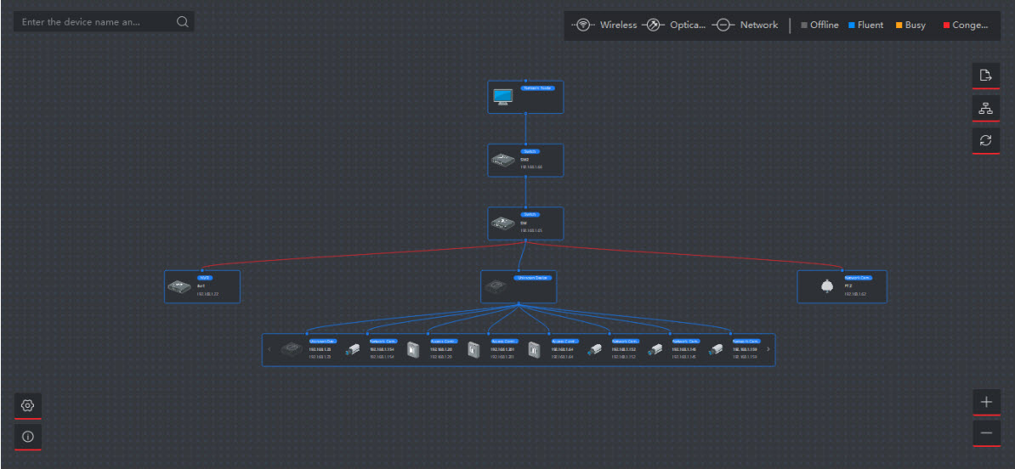Zoom out with the minus button
1015x469 pixels.
coord(985,433)
